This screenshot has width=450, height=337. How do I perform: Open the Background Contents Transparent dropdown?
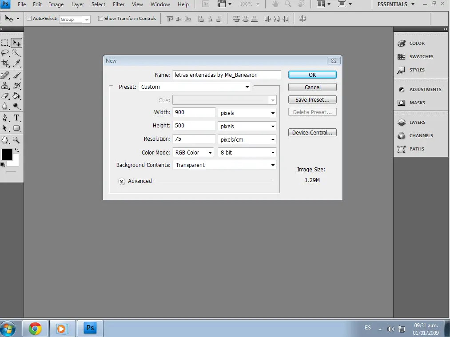[224, 165]
